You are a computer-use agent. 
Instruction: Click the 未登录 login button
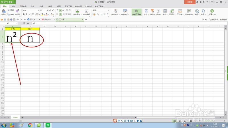(190, 2)
